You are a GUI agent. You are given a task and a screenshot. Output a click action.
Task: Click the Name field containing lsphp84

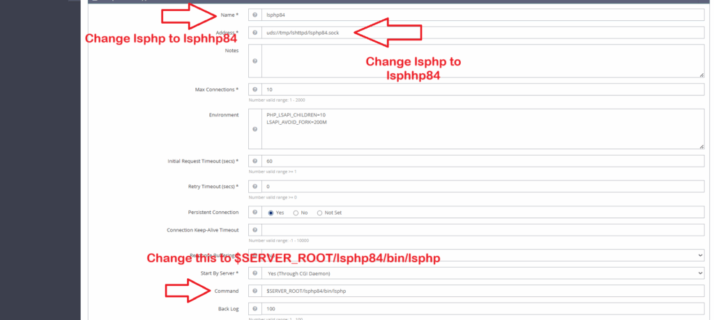point(483,15)
